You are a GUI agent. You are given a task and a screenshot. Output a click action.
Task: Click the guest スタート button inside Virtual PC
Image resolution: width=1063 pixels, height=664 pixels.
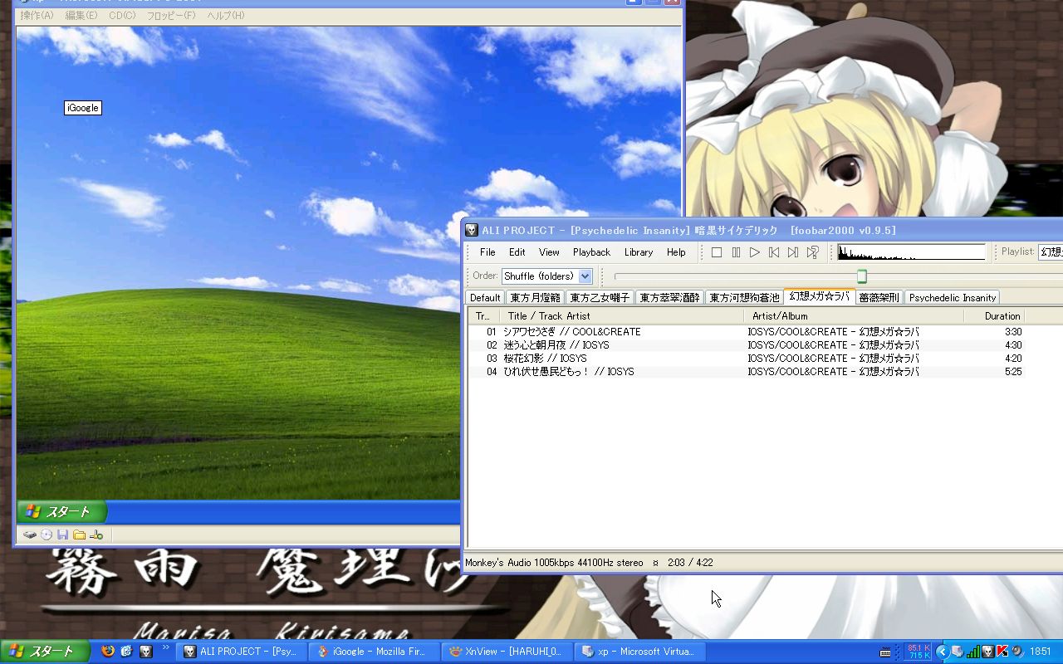[62, 512]
